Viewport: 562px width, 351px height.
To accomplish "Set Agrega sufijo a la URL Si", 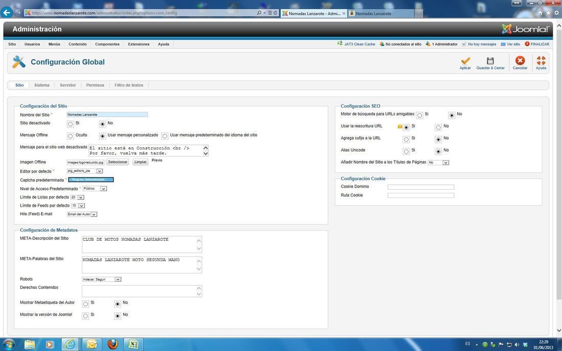I will pyautogui.click(x=406, y=140).
